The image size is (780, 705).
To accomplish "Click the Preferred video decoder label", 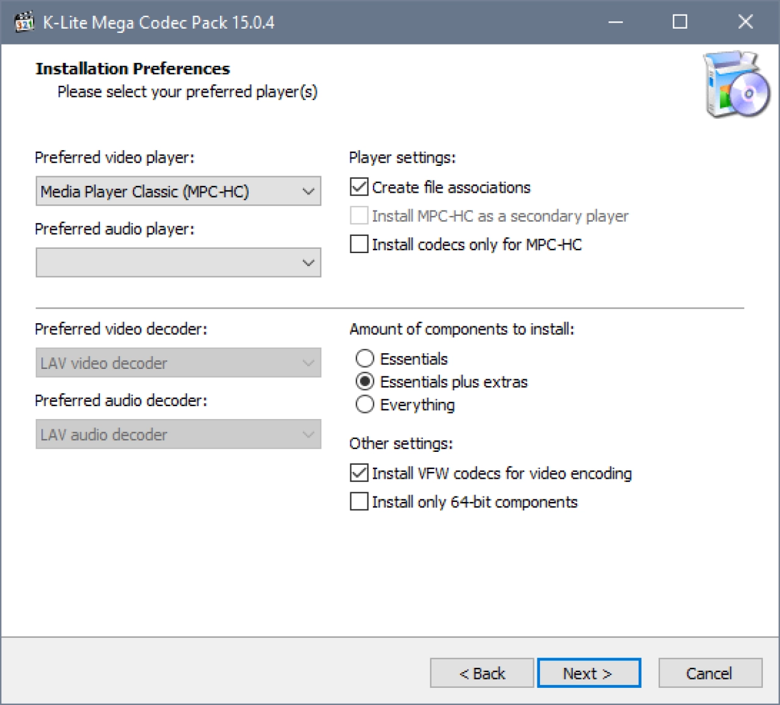I will pos(121,329).
